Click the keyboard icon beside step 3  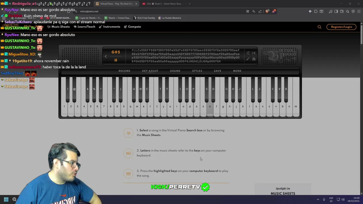coord(128,174)
